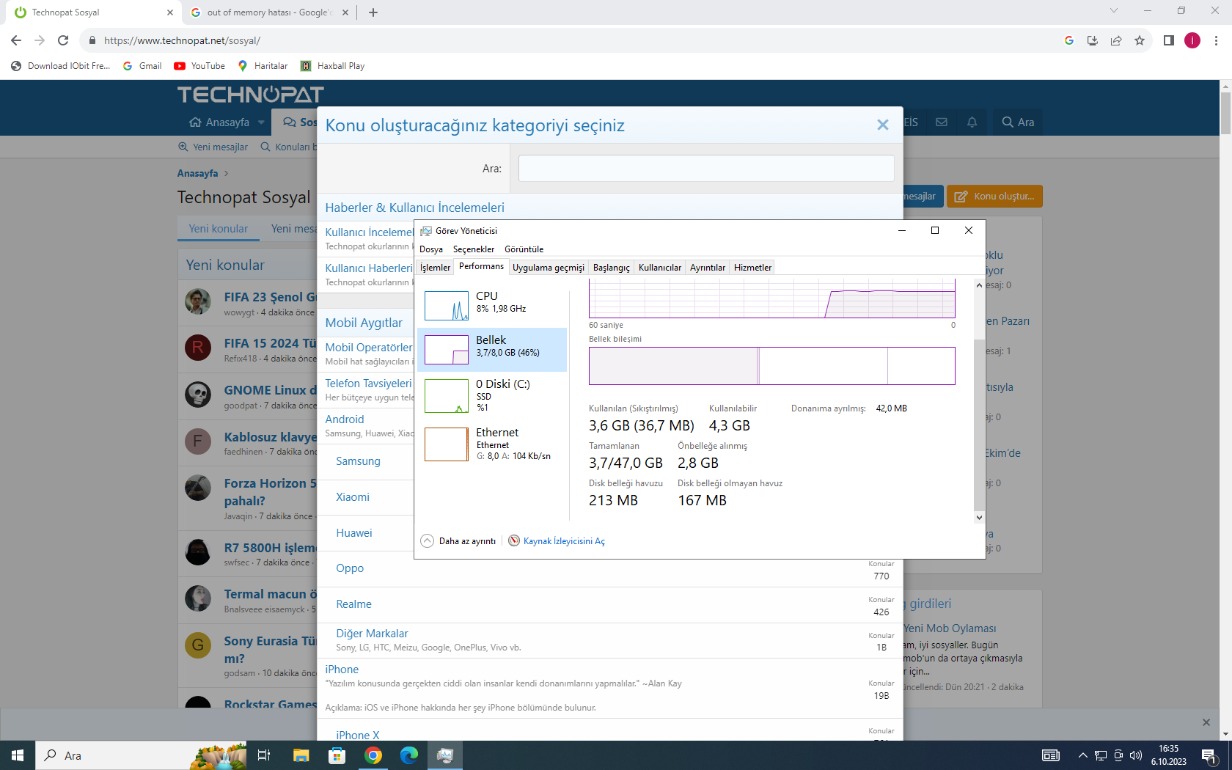Open the Windows notification center
Image resolution: width=1232 pixels, height=770 pixels.
coord(1209,756)
